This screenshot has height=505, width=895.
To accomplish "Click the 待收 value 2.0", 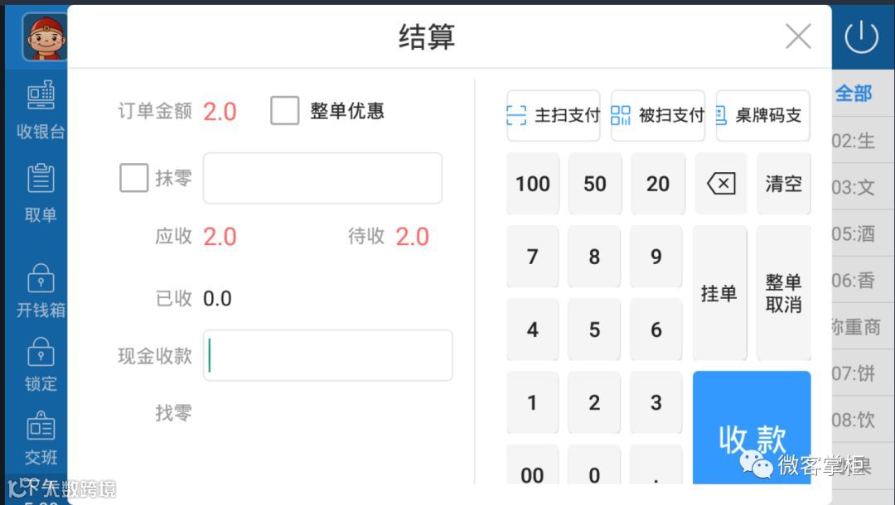I will (x=412, y=237).
